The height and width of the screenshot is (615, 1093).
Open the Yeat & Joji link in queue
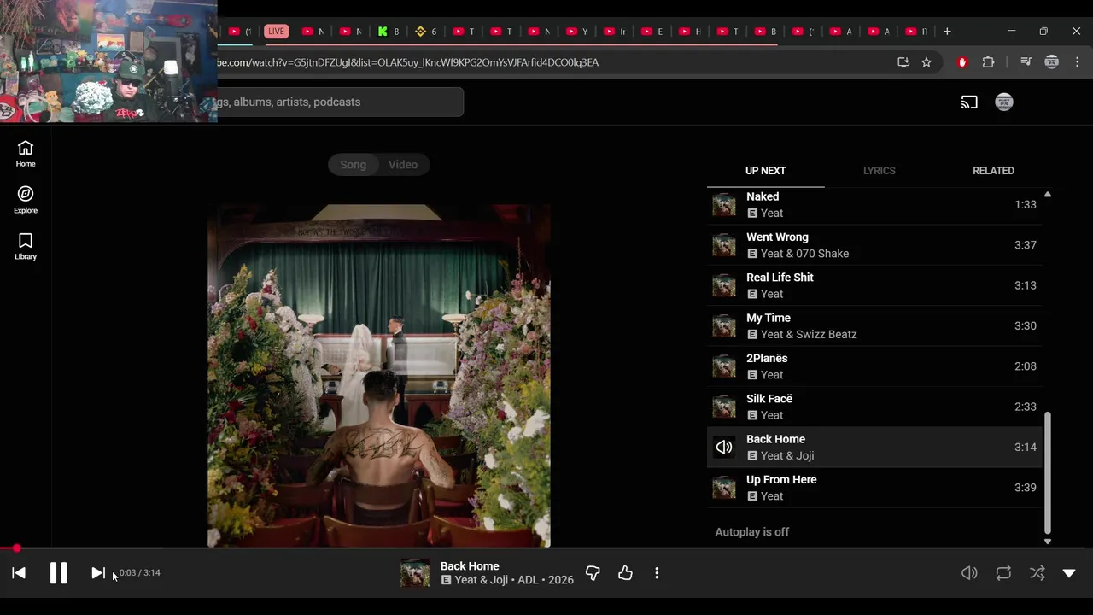787,456
